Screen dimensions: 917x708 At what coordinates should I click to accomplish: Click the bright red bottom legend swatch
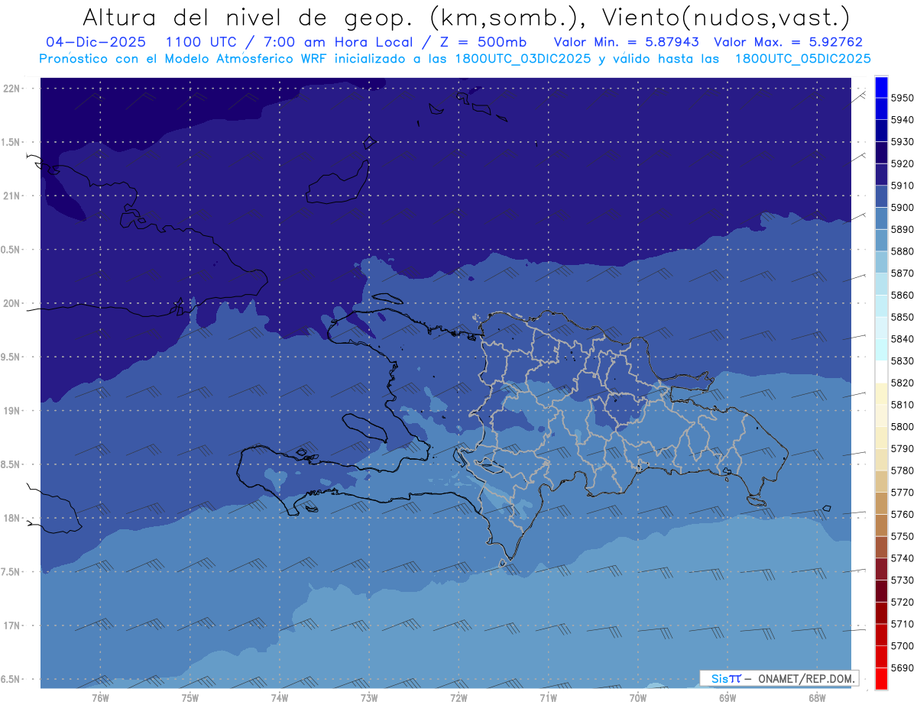[881, 678]
